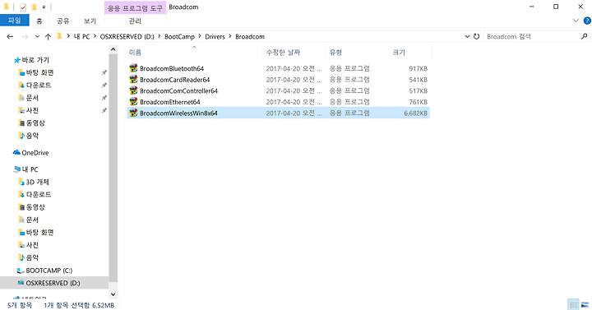Open 3D 개체 folder
592x310 pixels.
(34, 182)
